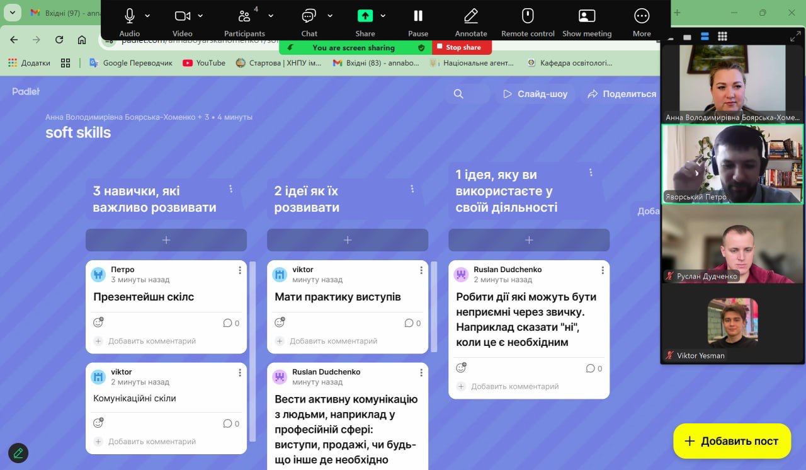Open the Zoom Chat panel
Screen dimensions: 806x470
[x=309, y=16]
